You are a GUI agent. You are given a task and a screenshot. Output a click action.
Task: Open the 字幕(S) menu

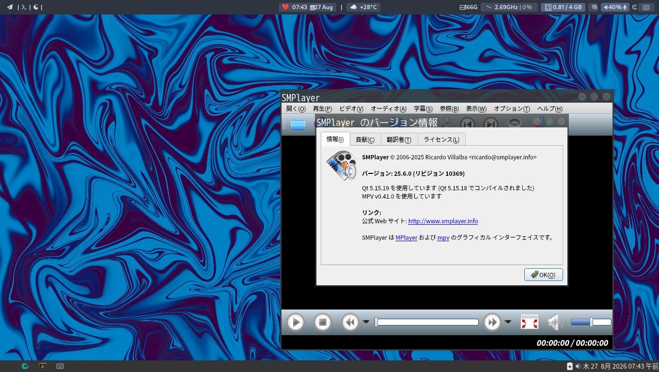[423, 109]
